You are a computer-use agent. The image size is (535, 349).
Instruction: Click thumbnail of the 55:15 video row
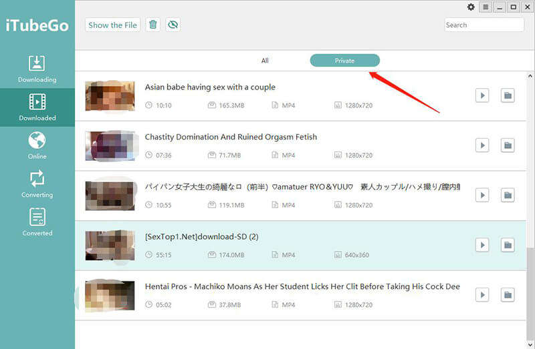click(x=110, y=246)
